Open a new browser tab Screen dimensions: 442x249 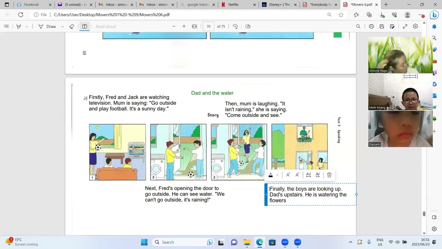click(386, 4)
